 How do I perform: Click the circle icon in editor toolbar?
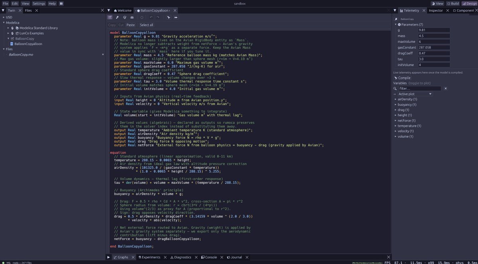point(141,17)
